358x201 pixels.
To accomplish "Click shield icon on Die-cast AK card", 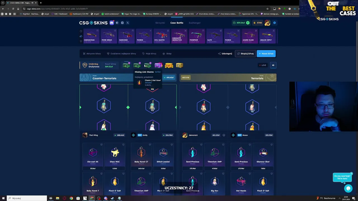I will 101,145.
